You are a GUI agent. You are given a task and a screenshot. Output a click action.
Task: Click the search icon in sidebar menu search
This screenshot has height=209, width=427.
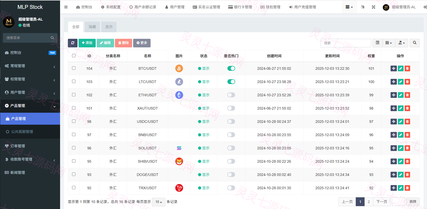pos(52,38)
